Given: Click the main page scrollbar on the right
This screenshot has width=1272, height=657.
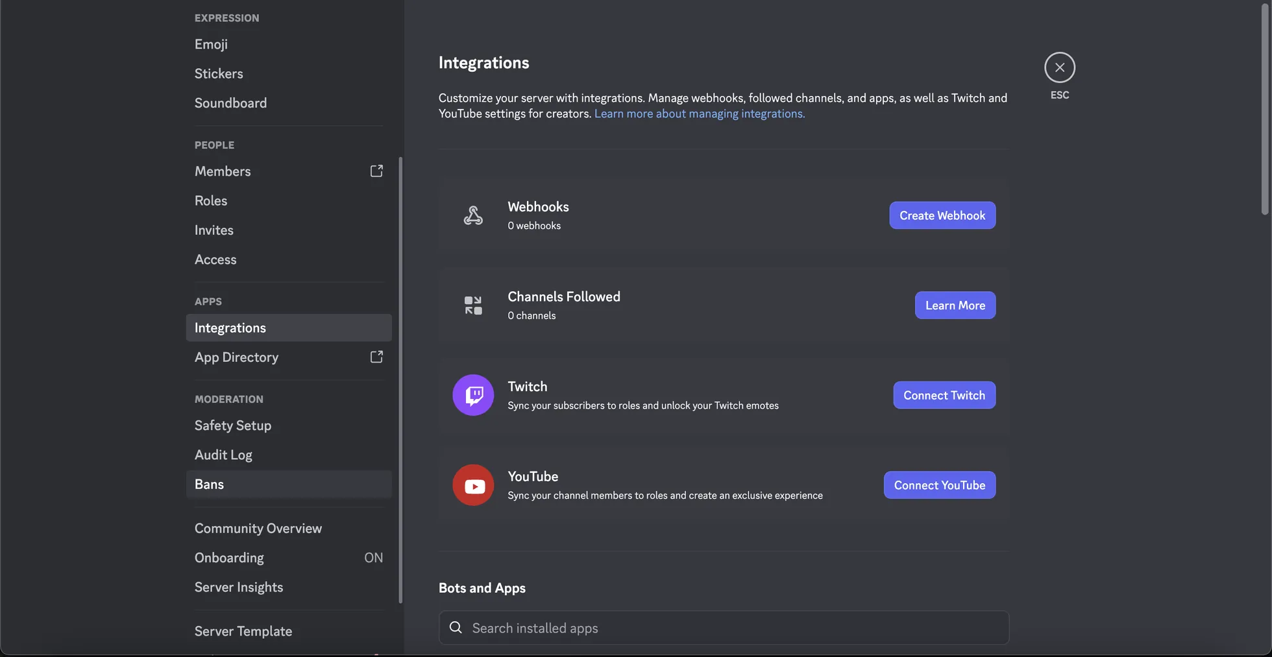Looking at the screenshot, I should (x=1265, y=109).
